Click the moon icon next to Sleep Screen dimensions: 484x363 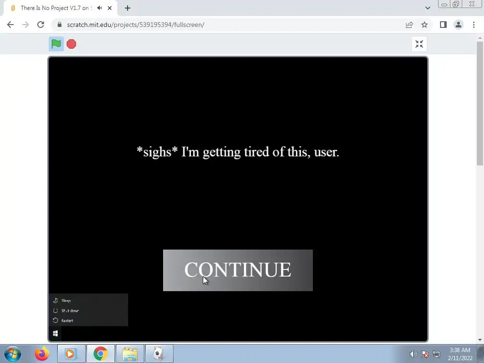(x=56, y=300)
